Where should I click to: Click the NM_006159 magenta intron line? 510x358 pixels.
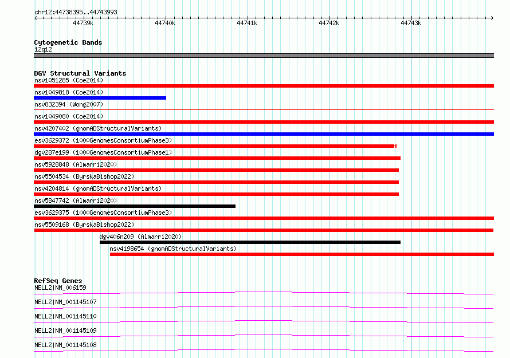pyautogui.click(x=264, y=292)
